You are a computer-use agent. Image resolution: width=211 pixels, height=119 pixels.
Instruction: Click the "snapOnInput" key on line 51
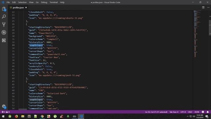tap(36, 99)
